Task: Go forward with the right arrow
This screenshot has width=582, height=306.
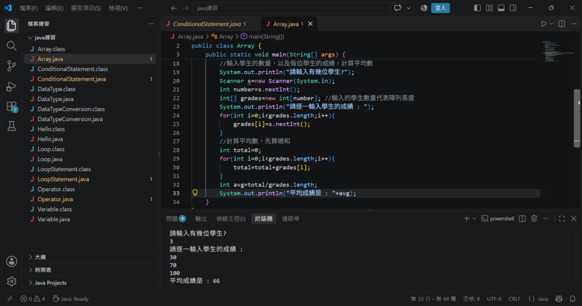Action: [x=186, y=8]
